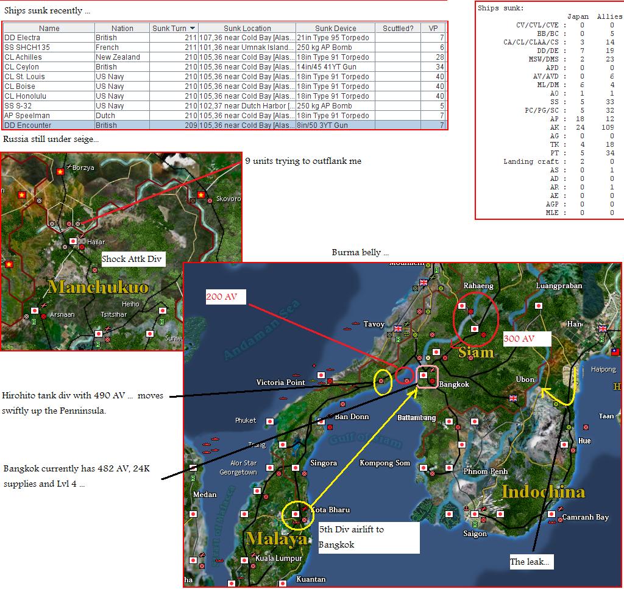
Task: Click the Japanese base icon at Alor Star
Action: tap(270, 467)
